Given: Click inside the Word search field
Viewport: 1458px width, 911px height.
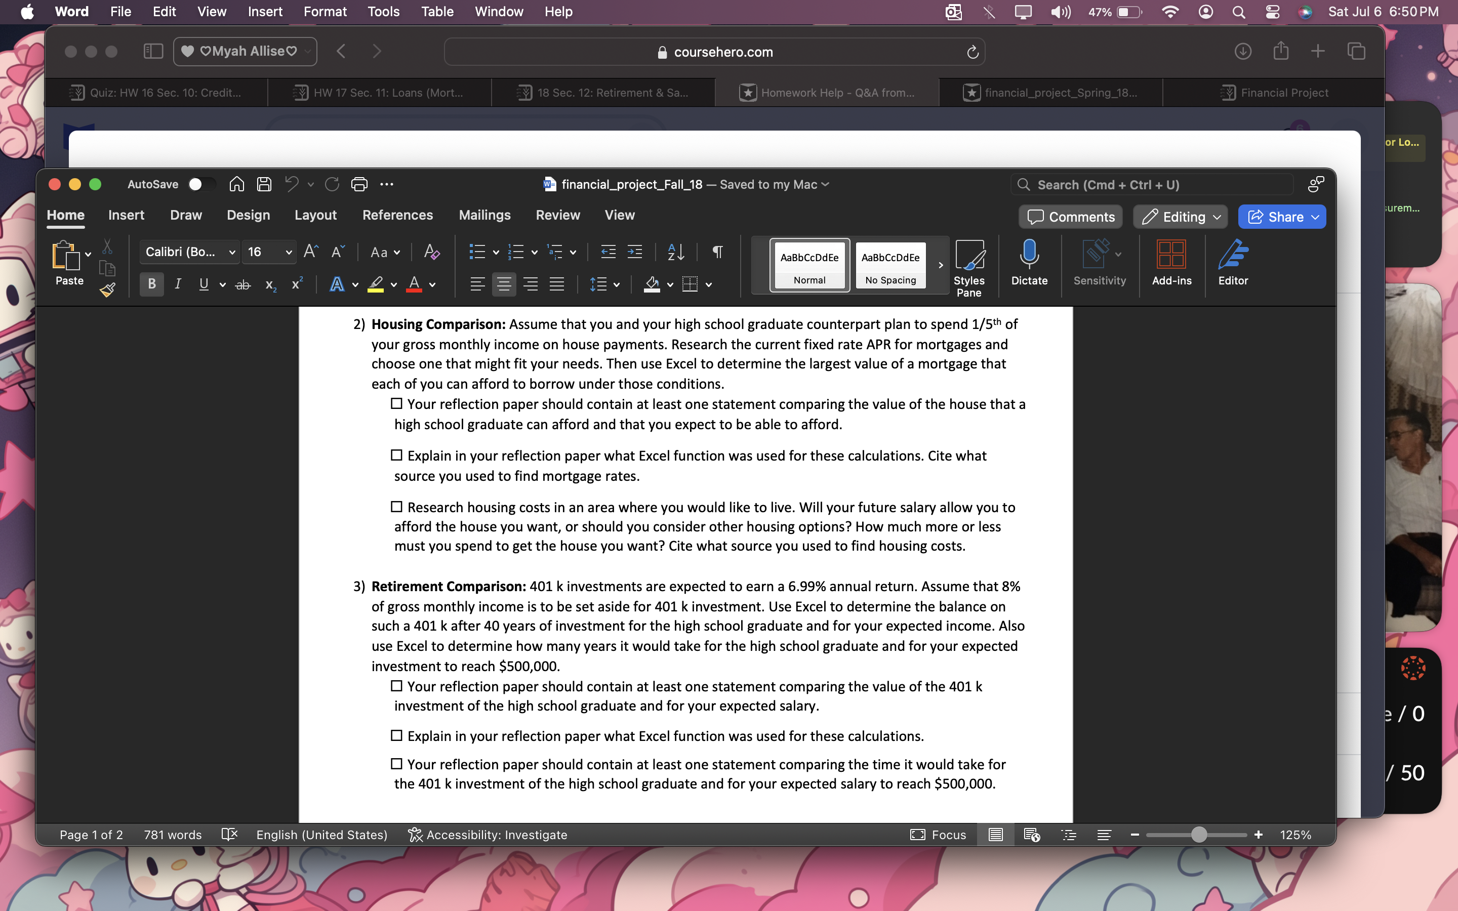Looking at the screenshot, I should pyautogui.click(x=1152, y=184).
